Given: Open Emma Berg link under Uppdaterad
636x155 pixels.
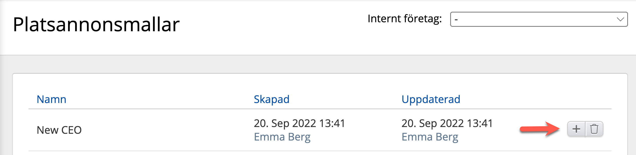Looking at the screenshot, I should 430,137.
